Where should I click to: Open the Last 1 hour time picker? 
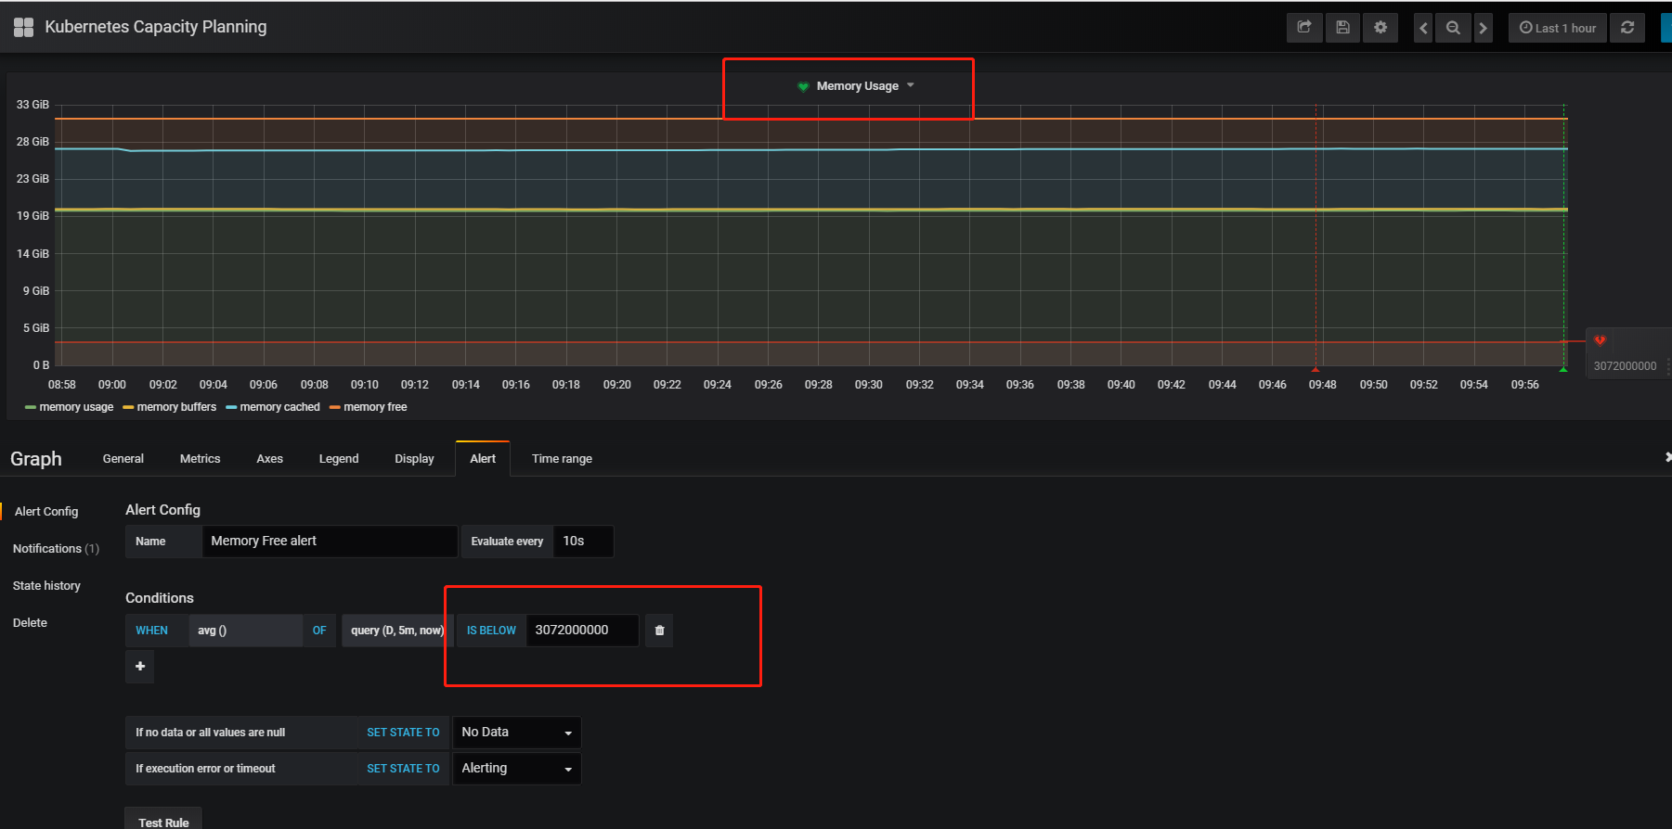click(1558, 28)
